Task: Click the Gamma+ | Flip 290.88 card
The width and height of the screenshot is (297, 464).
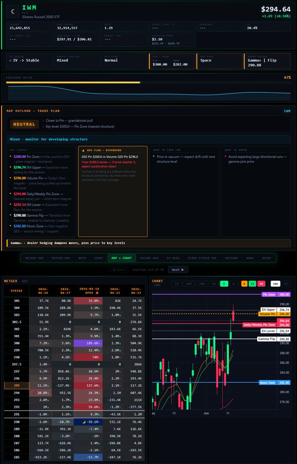Action: [x=267, y=61]
